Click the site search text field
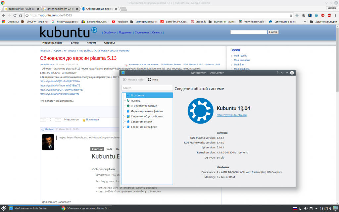This screenshot has height=212, width=339. pyautogui.click(x=249, y=32)
